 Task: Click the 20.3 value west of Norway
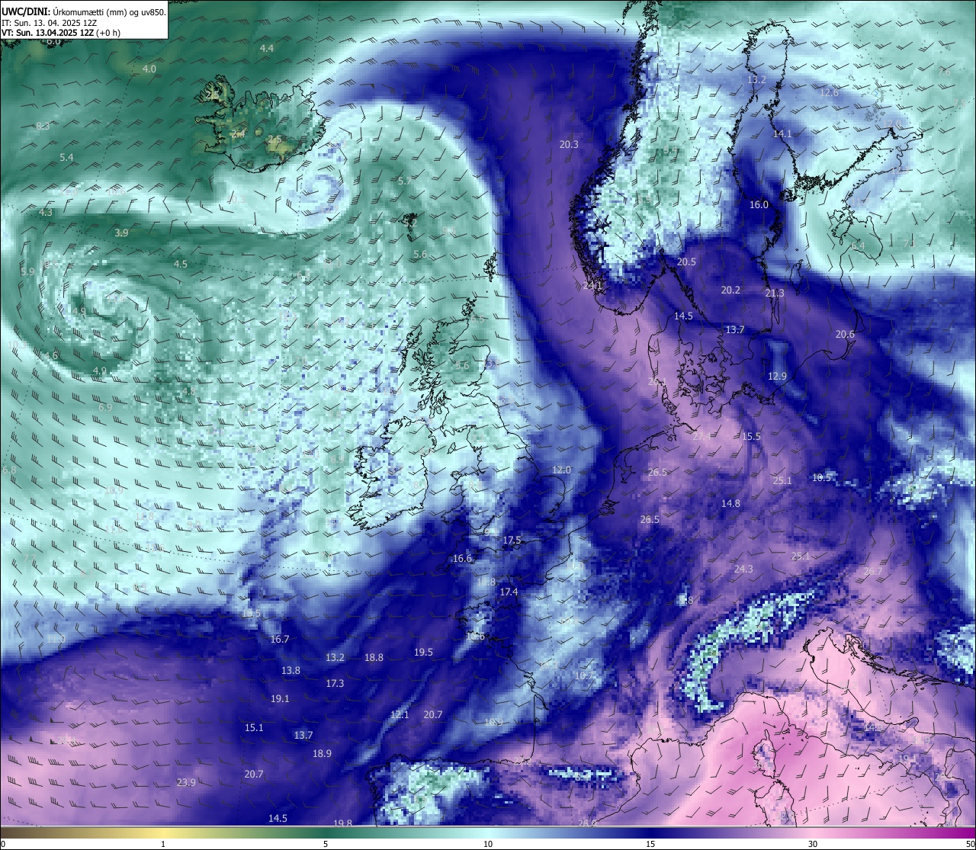(569, 144)
